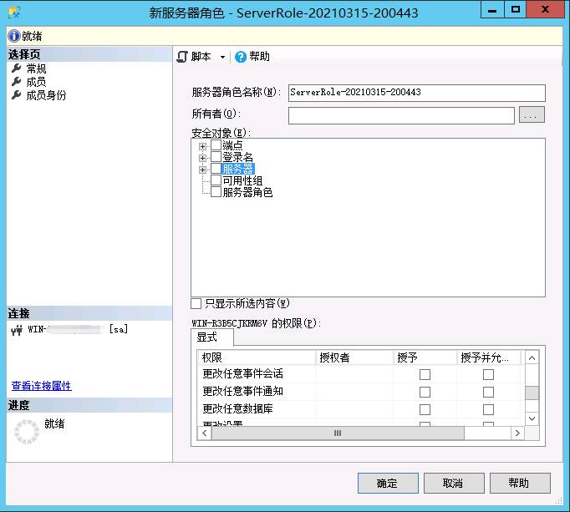Click the 所有者 input field

pyautogui.click(x=401, y=115)
